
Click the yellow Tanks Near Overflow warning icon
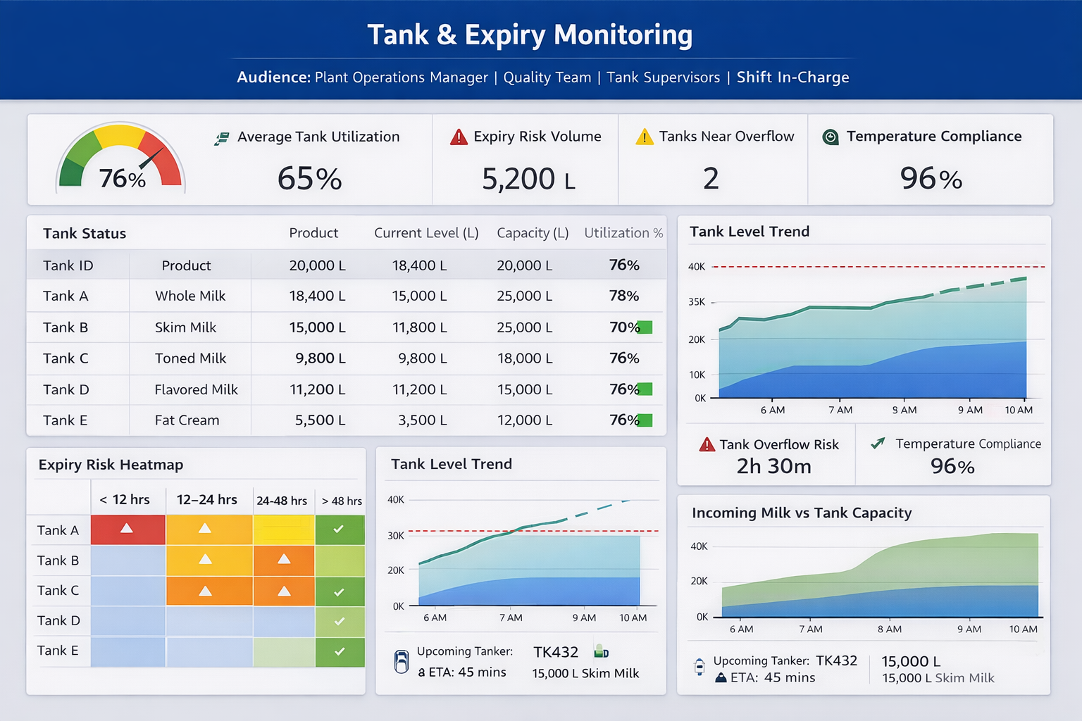pos(644,137)
